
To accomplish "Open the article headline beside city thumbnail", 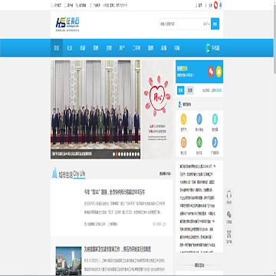I will [117, 249].
